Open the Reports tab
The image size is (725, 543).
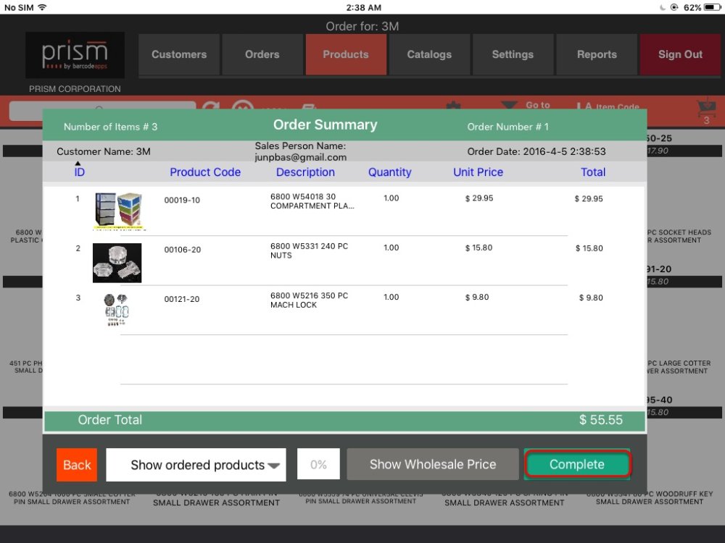(597, 54)
